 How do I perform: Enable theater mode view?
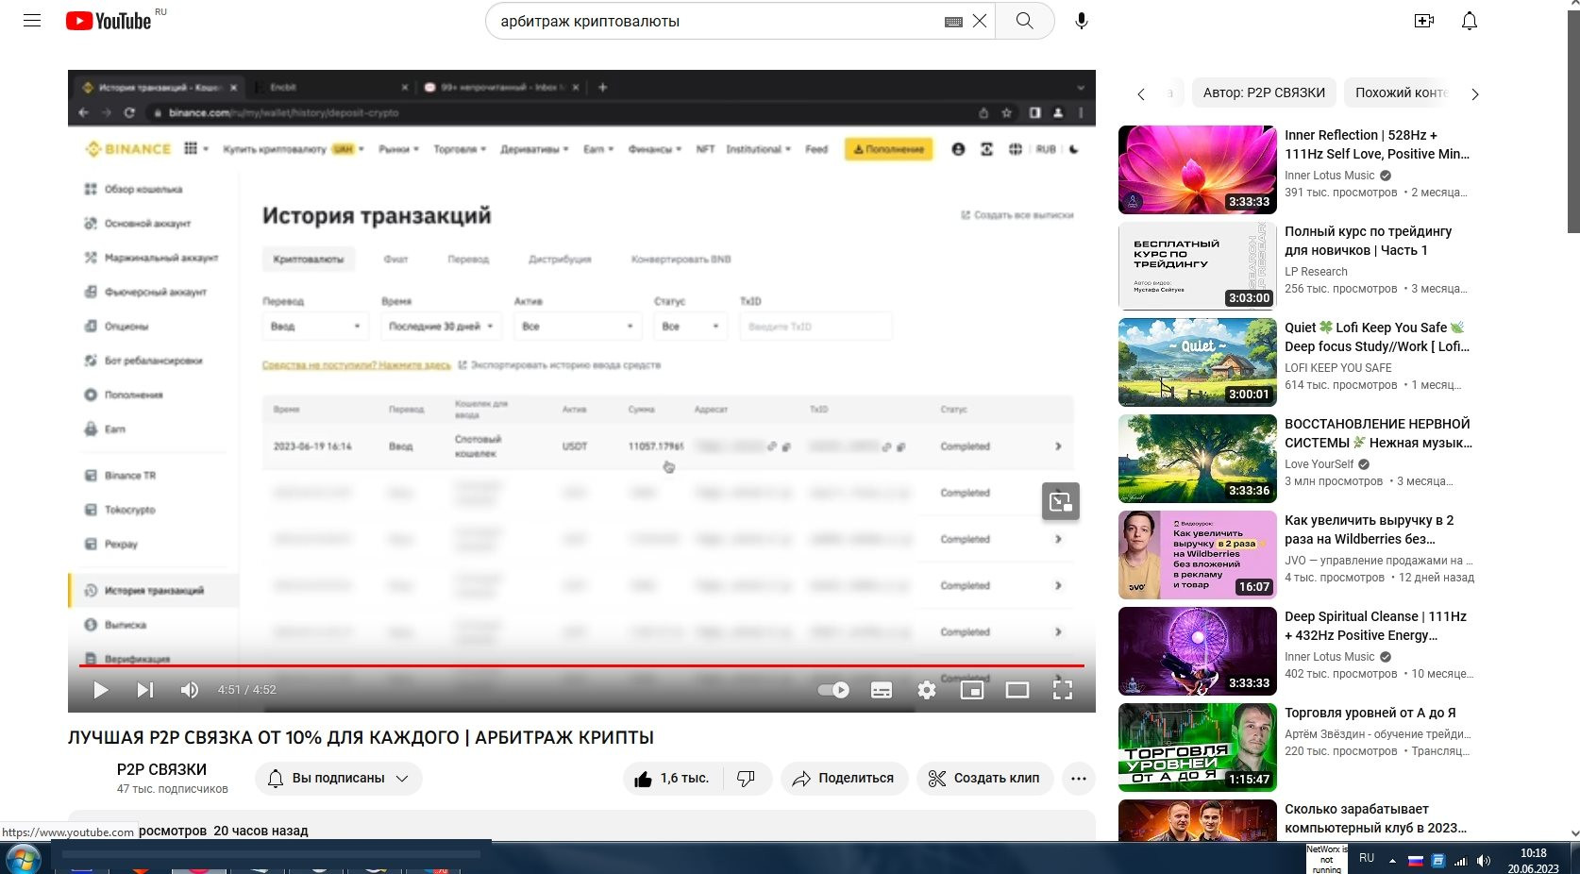tap(1017, 690)
